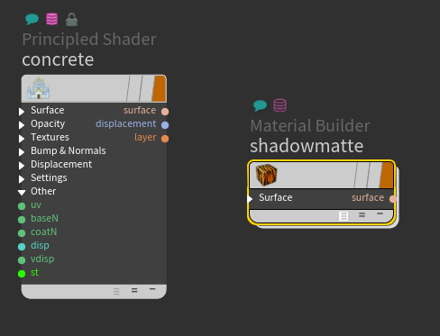This screenshot has height=336, width=440.
Task: Click the database icon above shadowmatte node
Action: tap(280, 105)
